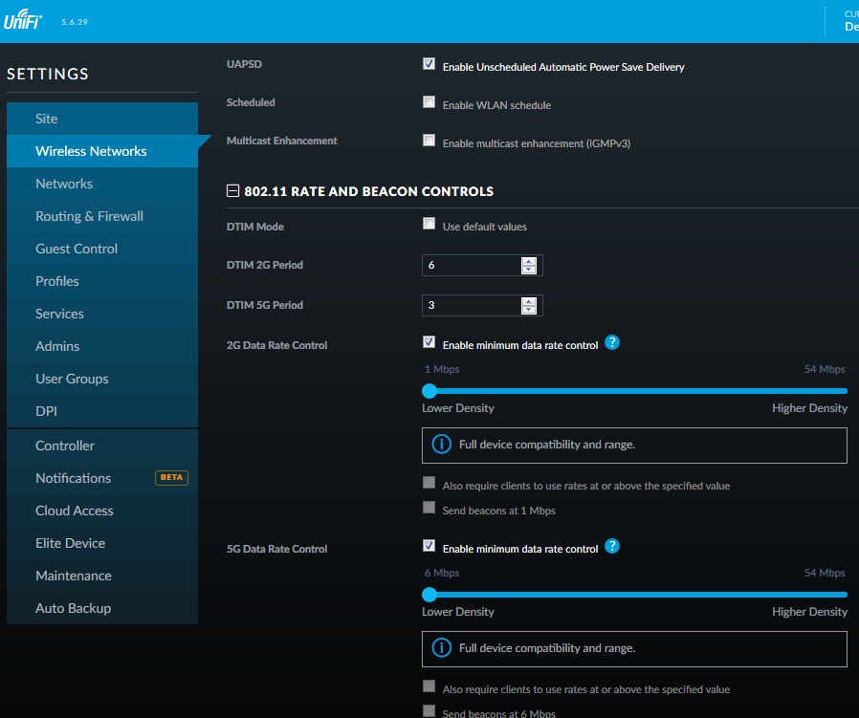859x718 pixels.
Task: Click the DTIM 2G Period input field
Action: (x=471, y=265)
